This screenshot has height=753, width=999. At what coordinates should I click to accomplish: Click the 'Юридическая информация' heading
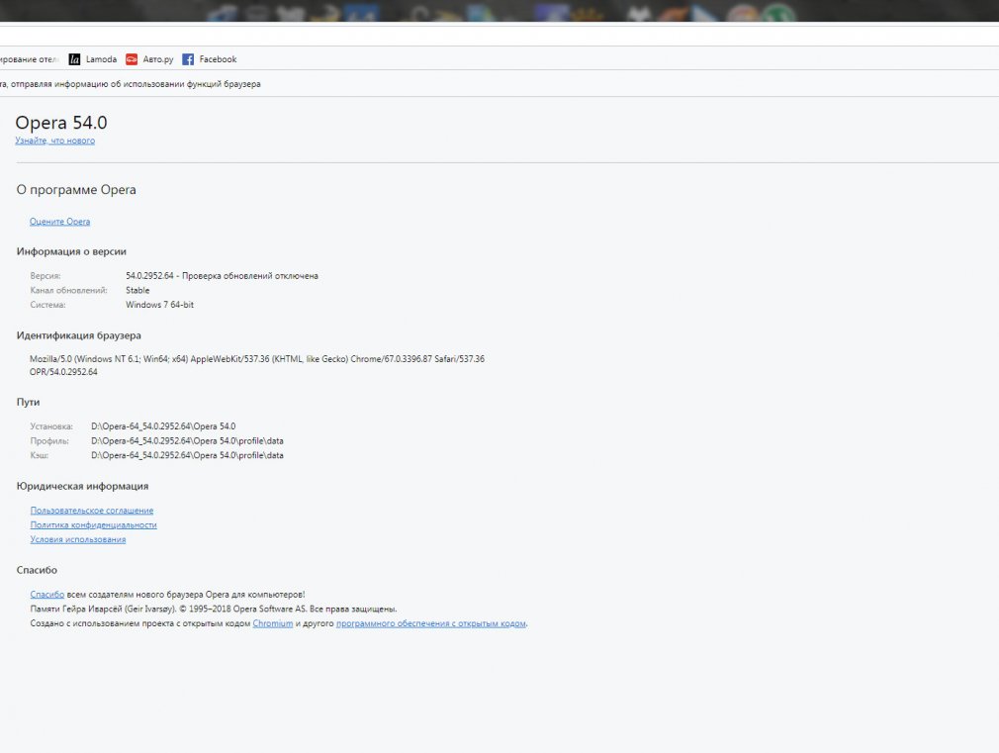pyautogui.click(x=83, y=487)
